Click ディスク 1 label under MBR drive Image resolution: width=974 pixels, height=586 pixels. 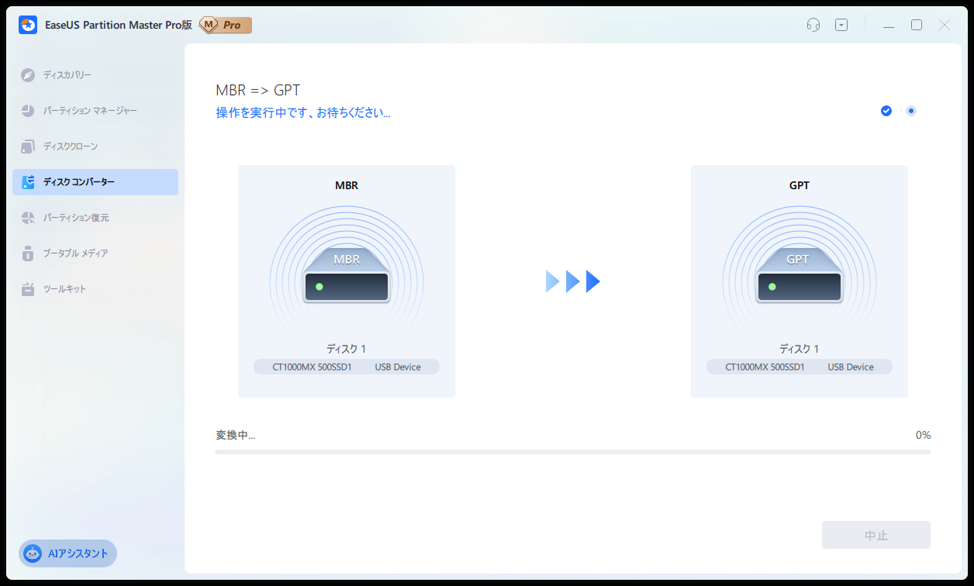[x=346, y=349]
